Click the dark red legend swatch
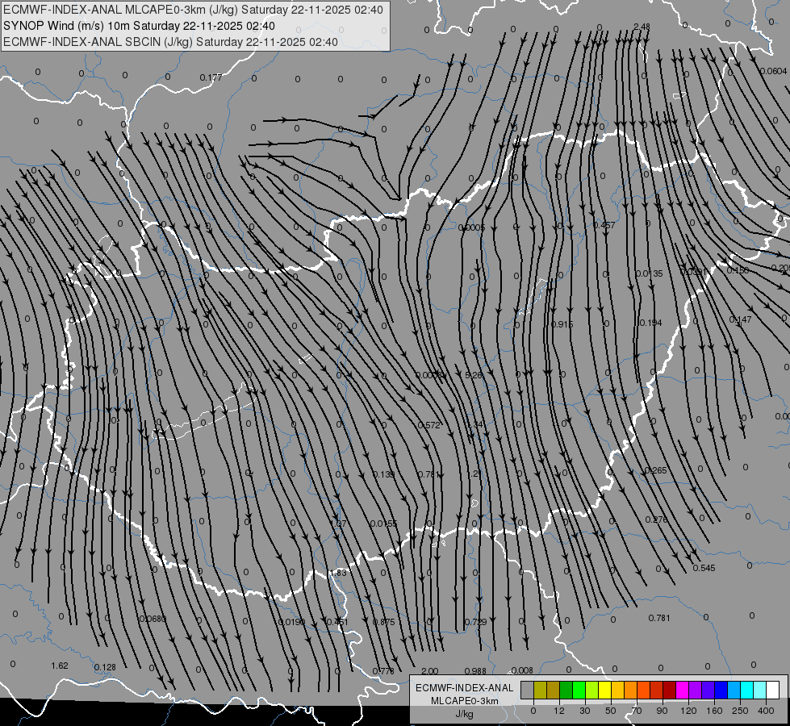This screenshot has height=726, width=790. coord(670,690)
